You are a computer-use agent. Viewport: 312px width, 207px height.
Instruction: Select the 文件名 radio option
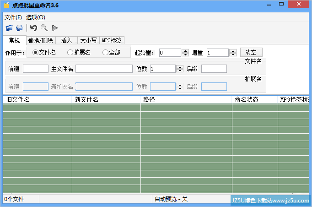[44, 53]
